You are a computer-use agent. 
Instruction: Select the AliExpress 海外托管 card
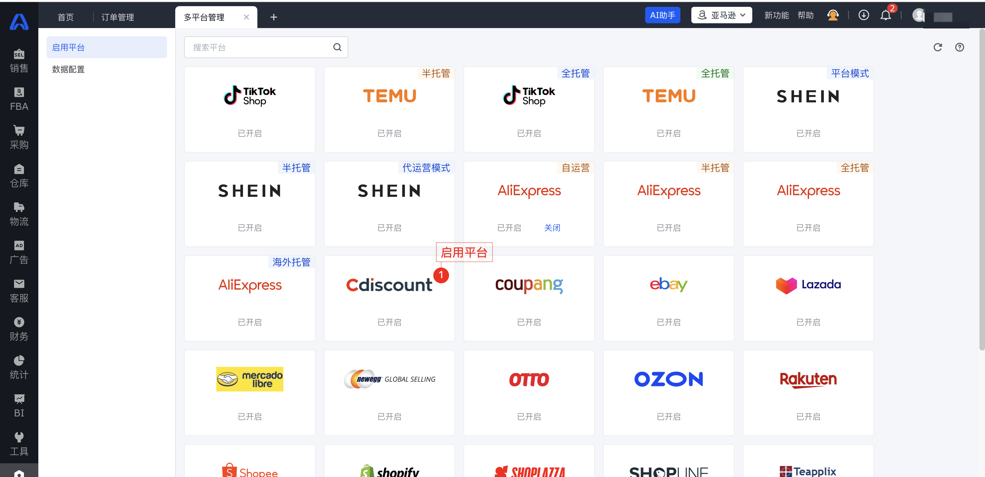250,298
